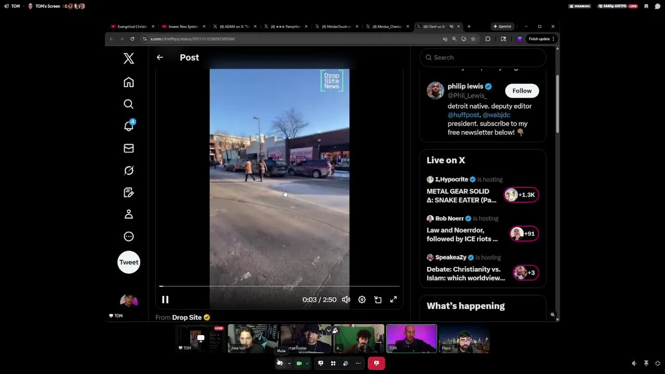
Task: Click the Tweet compose button
Action: click(x=129, y=262)
